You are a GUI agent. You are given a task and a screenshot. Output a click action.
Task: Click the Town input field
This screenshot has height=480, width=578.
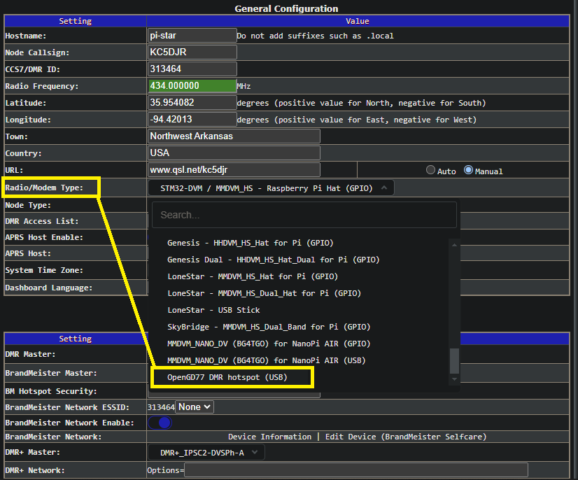point(234,136)
